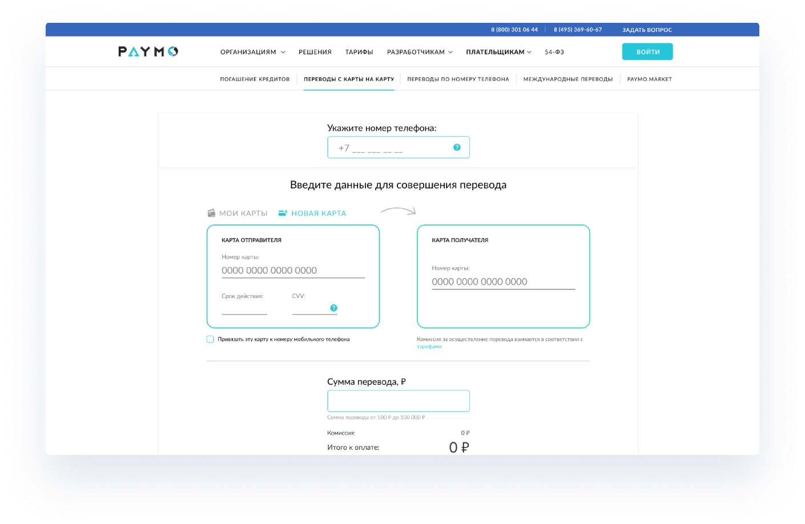Click the transfer amount input field
This screenshot has height=524, width=805.
(x=399, y=401)
